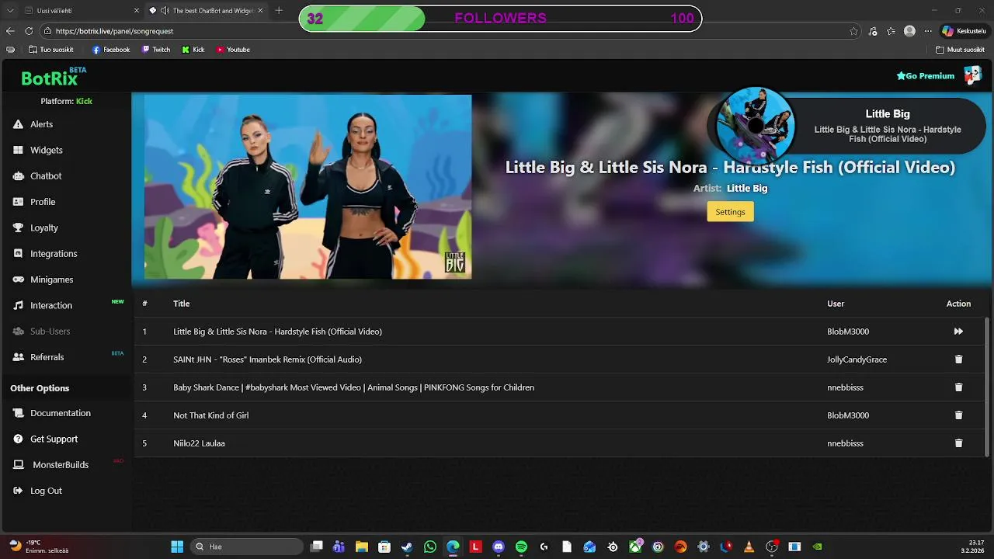Viewport: 994px width, 559px height.
Task: Open File Explorer from the taskbar
Action: pyautogui.click(x=362, y=547)
